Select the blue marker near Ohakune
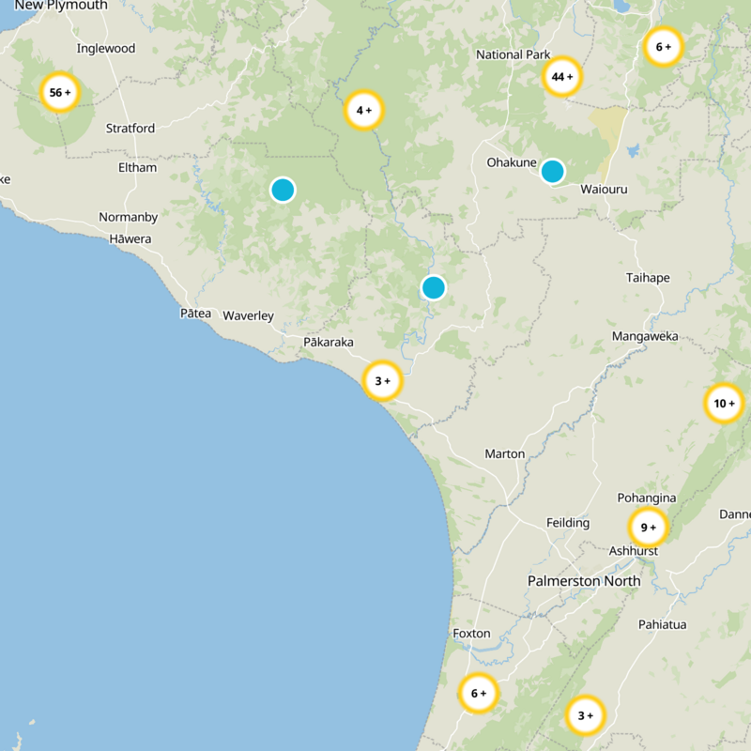751x751 pixels. (x=553, y=171)
